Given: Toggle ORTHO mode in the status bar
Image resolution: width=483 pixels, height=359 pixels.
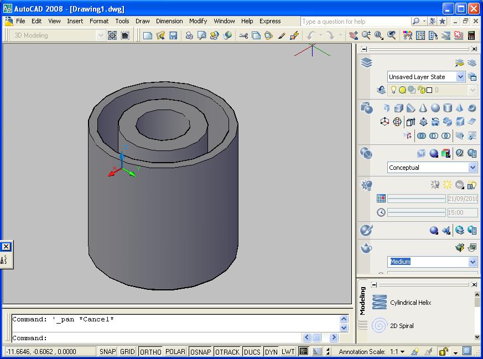Looking at the screenshot, I should tap(150, 351).
